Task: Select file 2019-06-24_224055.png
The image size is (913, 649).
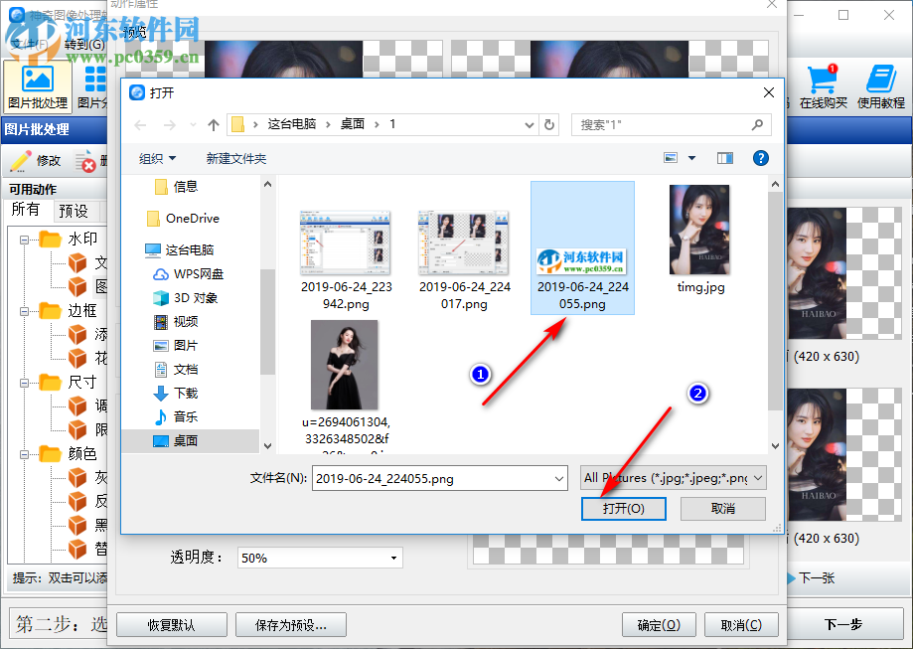Action: 582,248
